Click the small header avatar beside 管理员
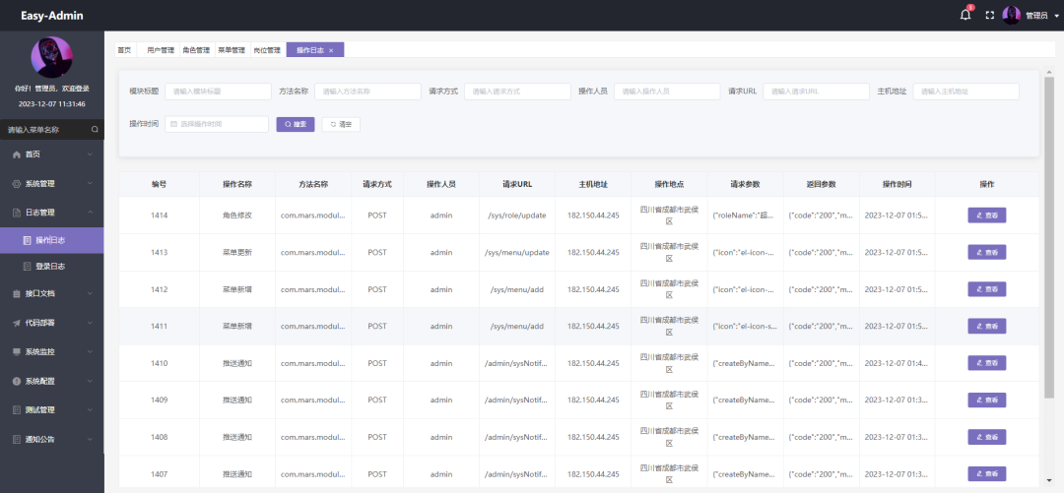 (x=1011, y=15)
